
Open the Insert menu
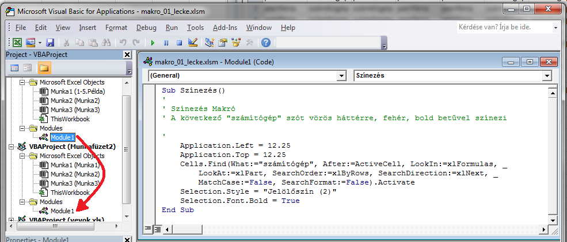(87, 28)
